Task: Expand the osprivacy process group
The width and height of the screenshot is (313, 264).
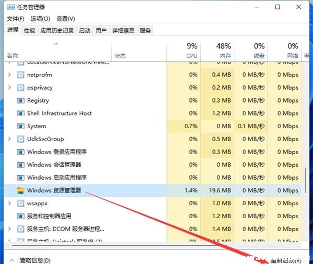Action: point(9,87)
